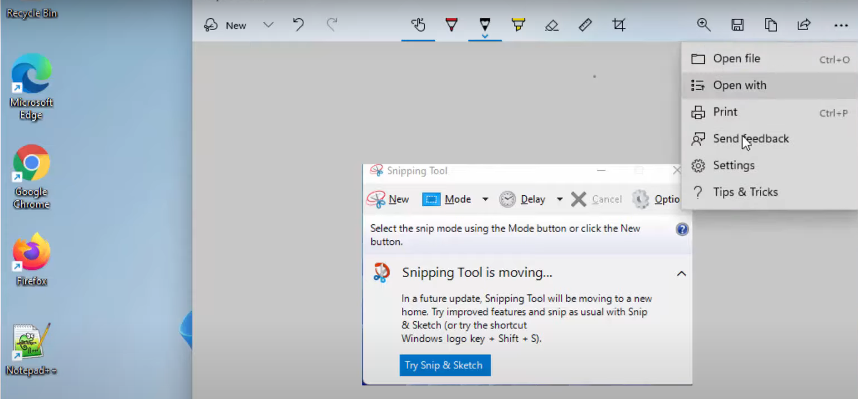Click the Zoom magnifier icon
858x399 pixels.
pos(704,25)
